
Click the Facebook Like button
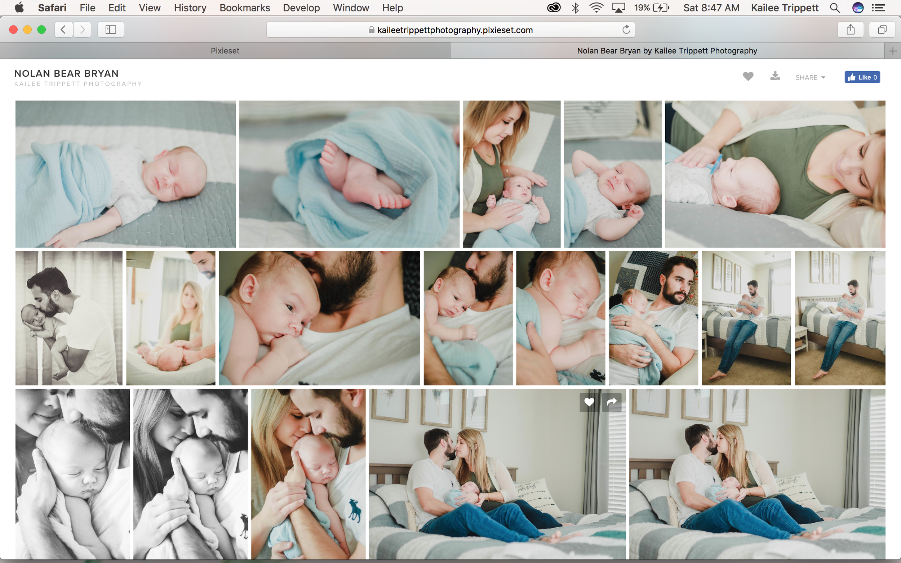click(x=862, y=77)
